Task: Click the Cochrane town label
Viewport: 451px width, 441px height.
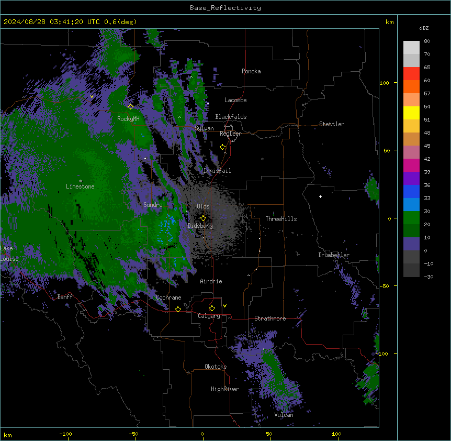Action: [x=168, y=297]
